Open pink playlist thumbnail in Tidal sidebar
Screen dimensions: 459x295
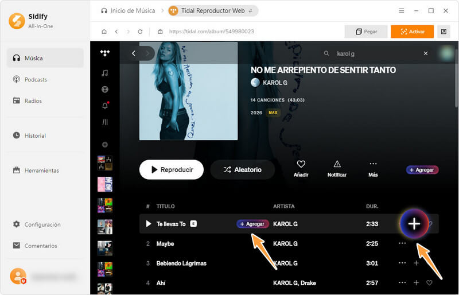105,184
